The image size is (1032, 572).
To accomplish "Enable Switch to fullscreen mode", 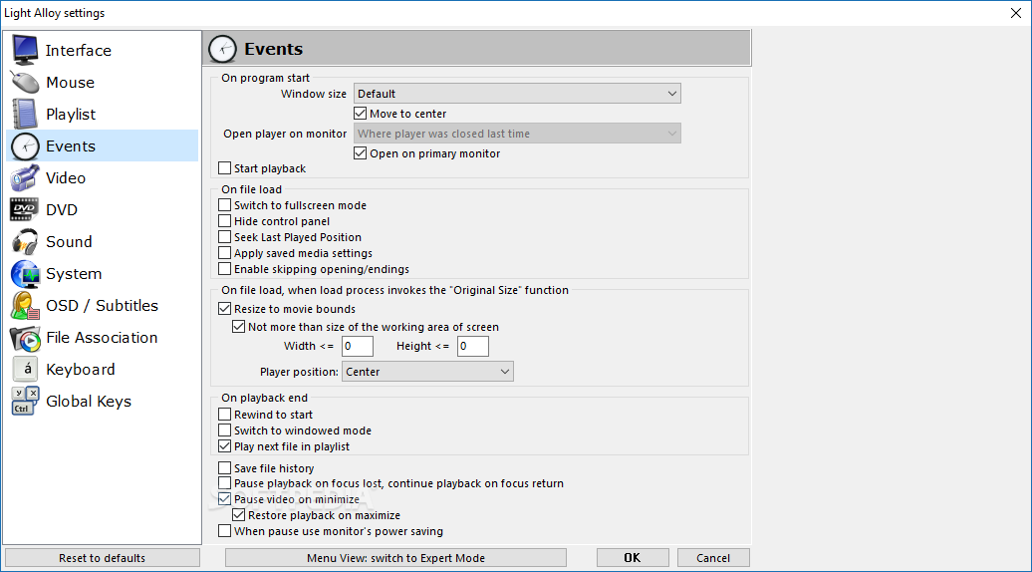I will click(x=224, y=205).
